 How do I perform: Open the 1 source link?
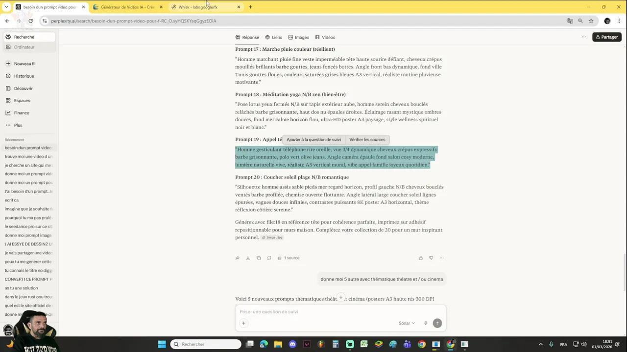(x=289, y=258)
